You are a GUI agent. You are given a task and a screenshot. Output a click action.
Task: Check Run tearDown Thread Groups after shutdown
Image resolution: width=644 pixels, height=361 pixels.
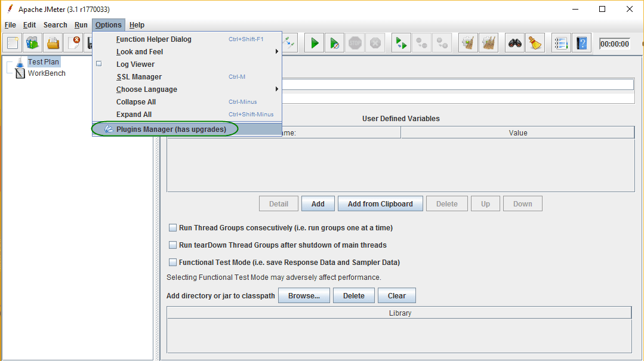tap(172, 245)
